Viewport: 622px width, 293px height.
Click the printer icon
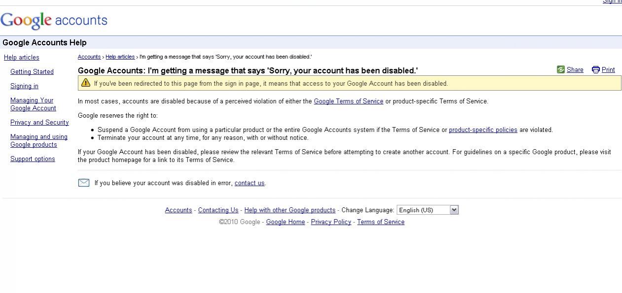[x=596, y=69]
